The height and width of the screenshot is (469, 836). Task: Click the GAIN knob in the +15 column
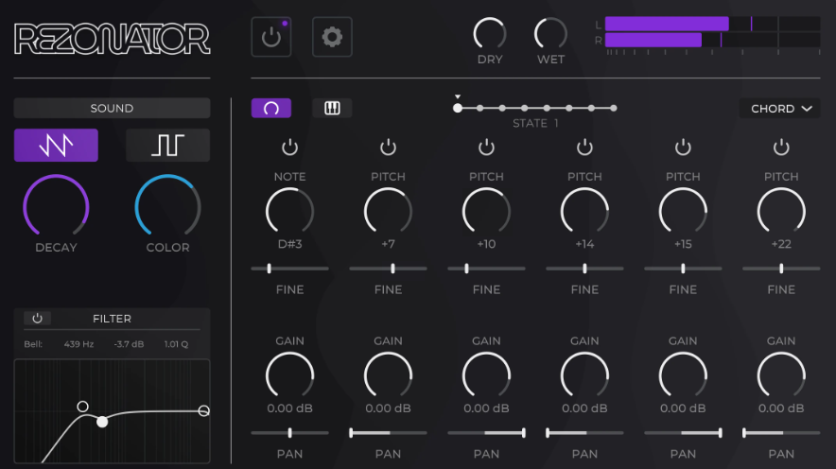683,375
